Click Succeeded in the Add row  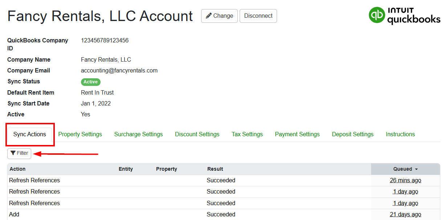(x=221, y=214)
